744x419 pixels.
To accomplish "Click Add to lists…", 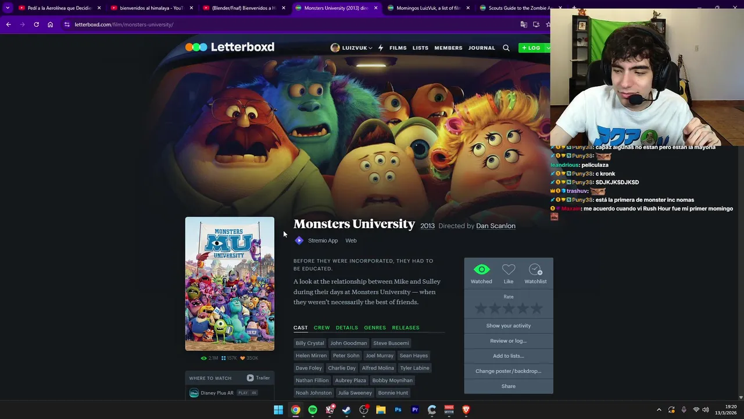I will [x=509, y=356].
